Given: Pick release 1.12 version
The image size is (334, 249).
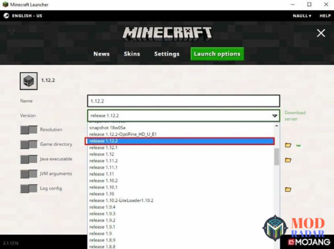Looking at the screenshot, I should click(181, 154).
